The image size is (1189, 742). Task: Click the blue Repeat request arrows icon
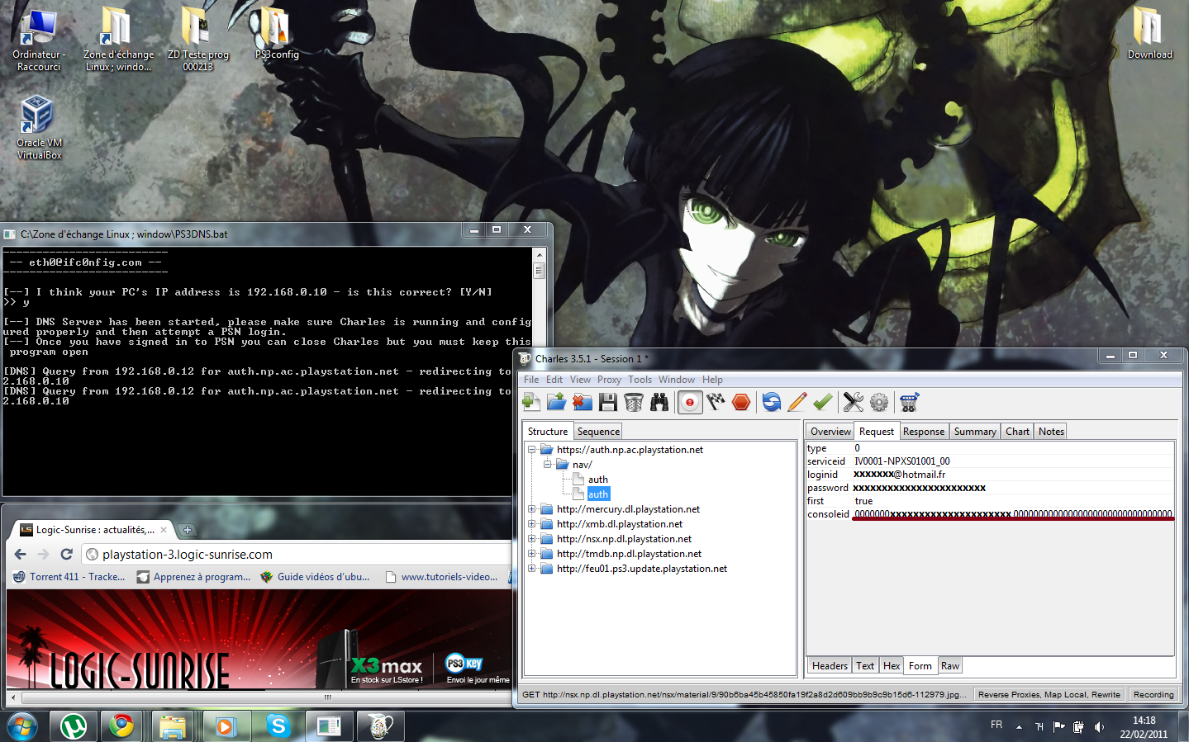772,402
